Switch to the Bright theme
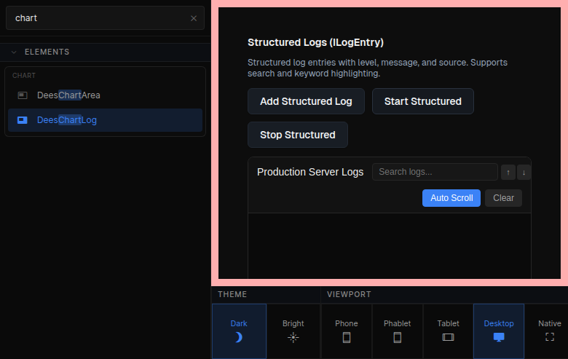 [x=293, y=331]
